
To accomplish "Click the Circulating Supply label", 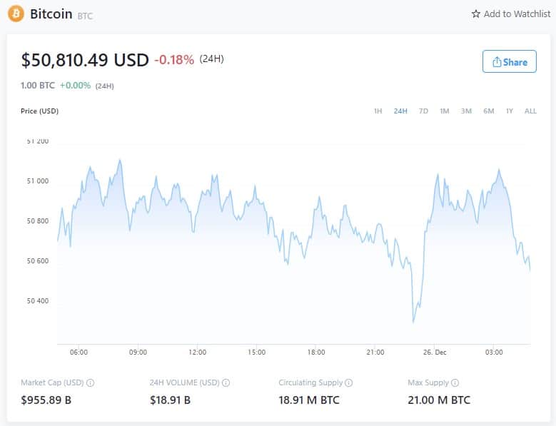I will [310, 382].
